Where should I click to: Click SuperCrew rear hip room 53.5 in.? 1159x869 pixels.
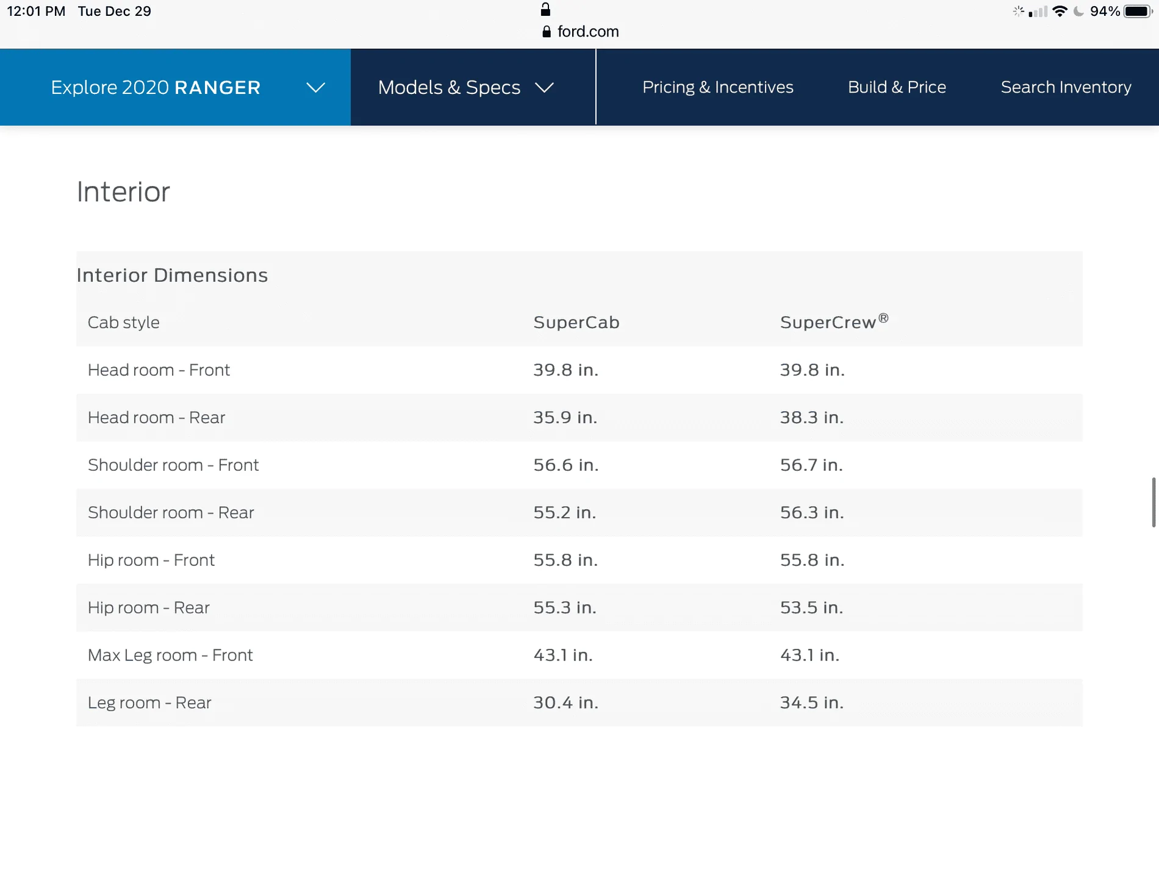pyautogui.click(x=812, y=607)
